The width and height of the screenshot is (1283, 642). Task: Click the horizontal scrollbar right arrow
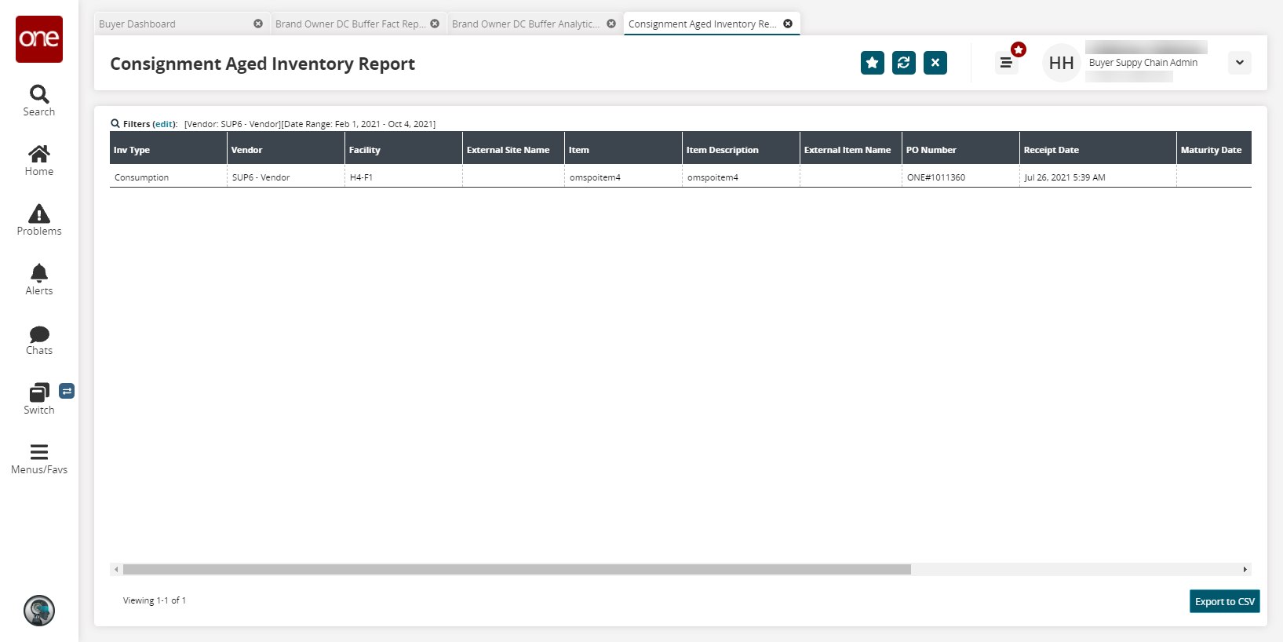pos(1245,570)
